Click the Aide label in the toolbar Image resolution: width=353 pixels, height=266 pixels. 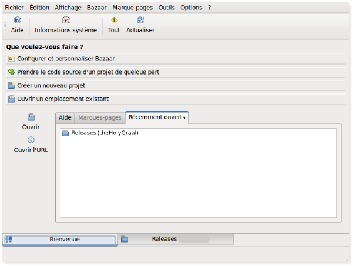17,30
